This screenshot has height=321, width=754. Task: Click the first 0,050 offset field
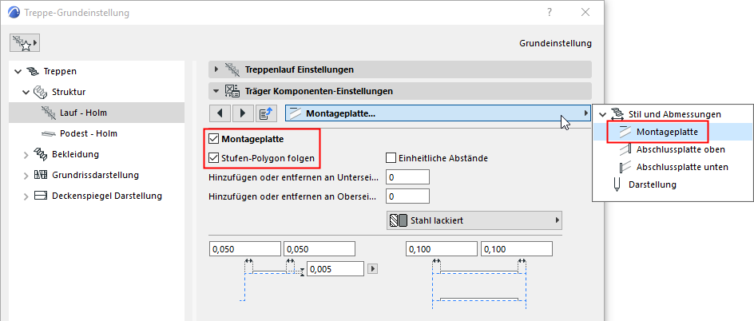coord(244,249)
